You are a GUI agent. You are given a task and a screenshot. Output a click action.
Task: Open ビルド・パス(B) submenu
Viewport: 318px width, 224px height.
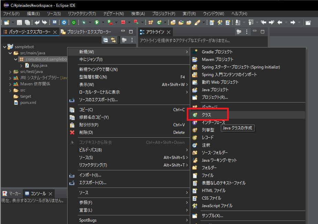(129, 150)
